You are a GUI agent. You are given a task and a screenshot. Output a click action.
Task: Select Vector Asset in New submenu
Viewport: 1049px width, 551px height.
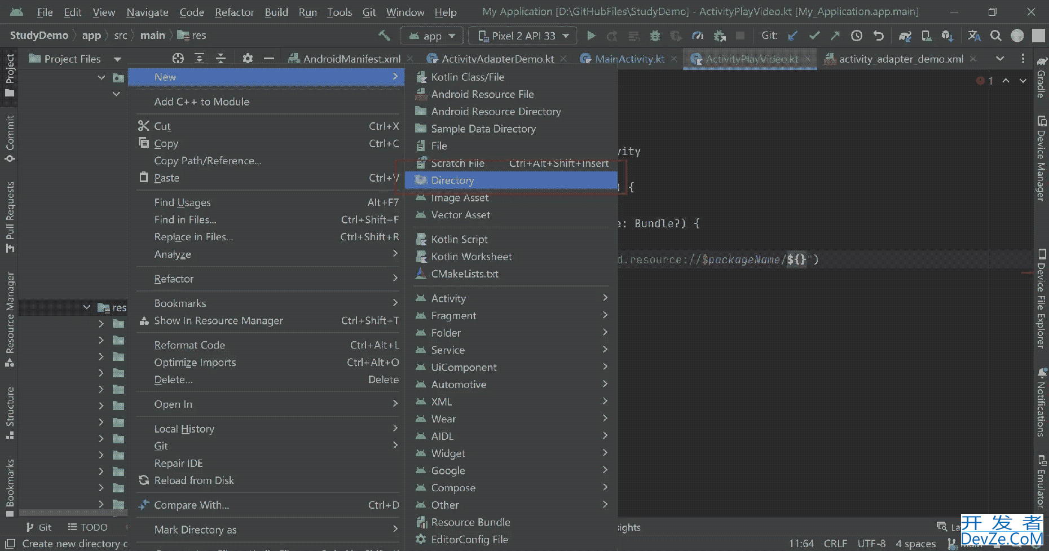(x=512, y=215)
